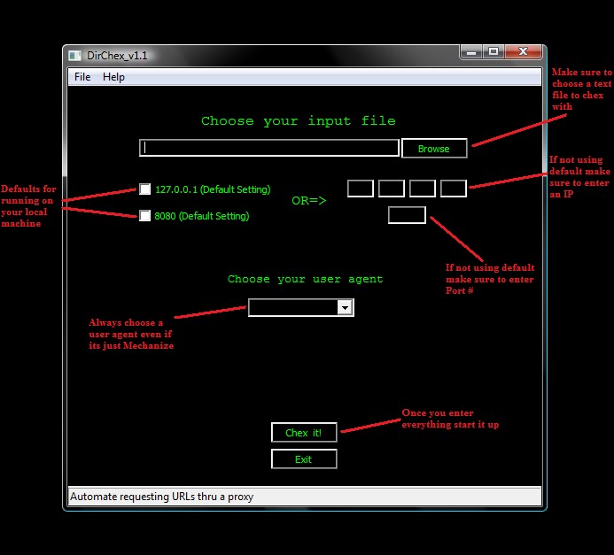Click the Exit button
The image size is (614, 555).
304,459
